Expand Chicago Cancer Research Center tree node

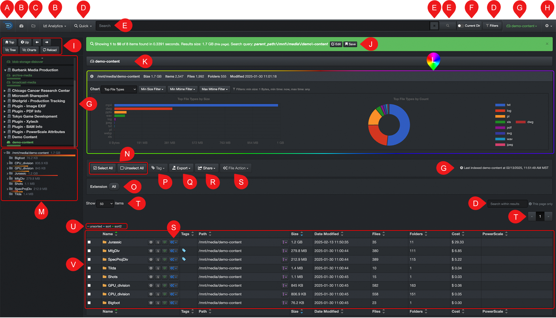point(5,91)
